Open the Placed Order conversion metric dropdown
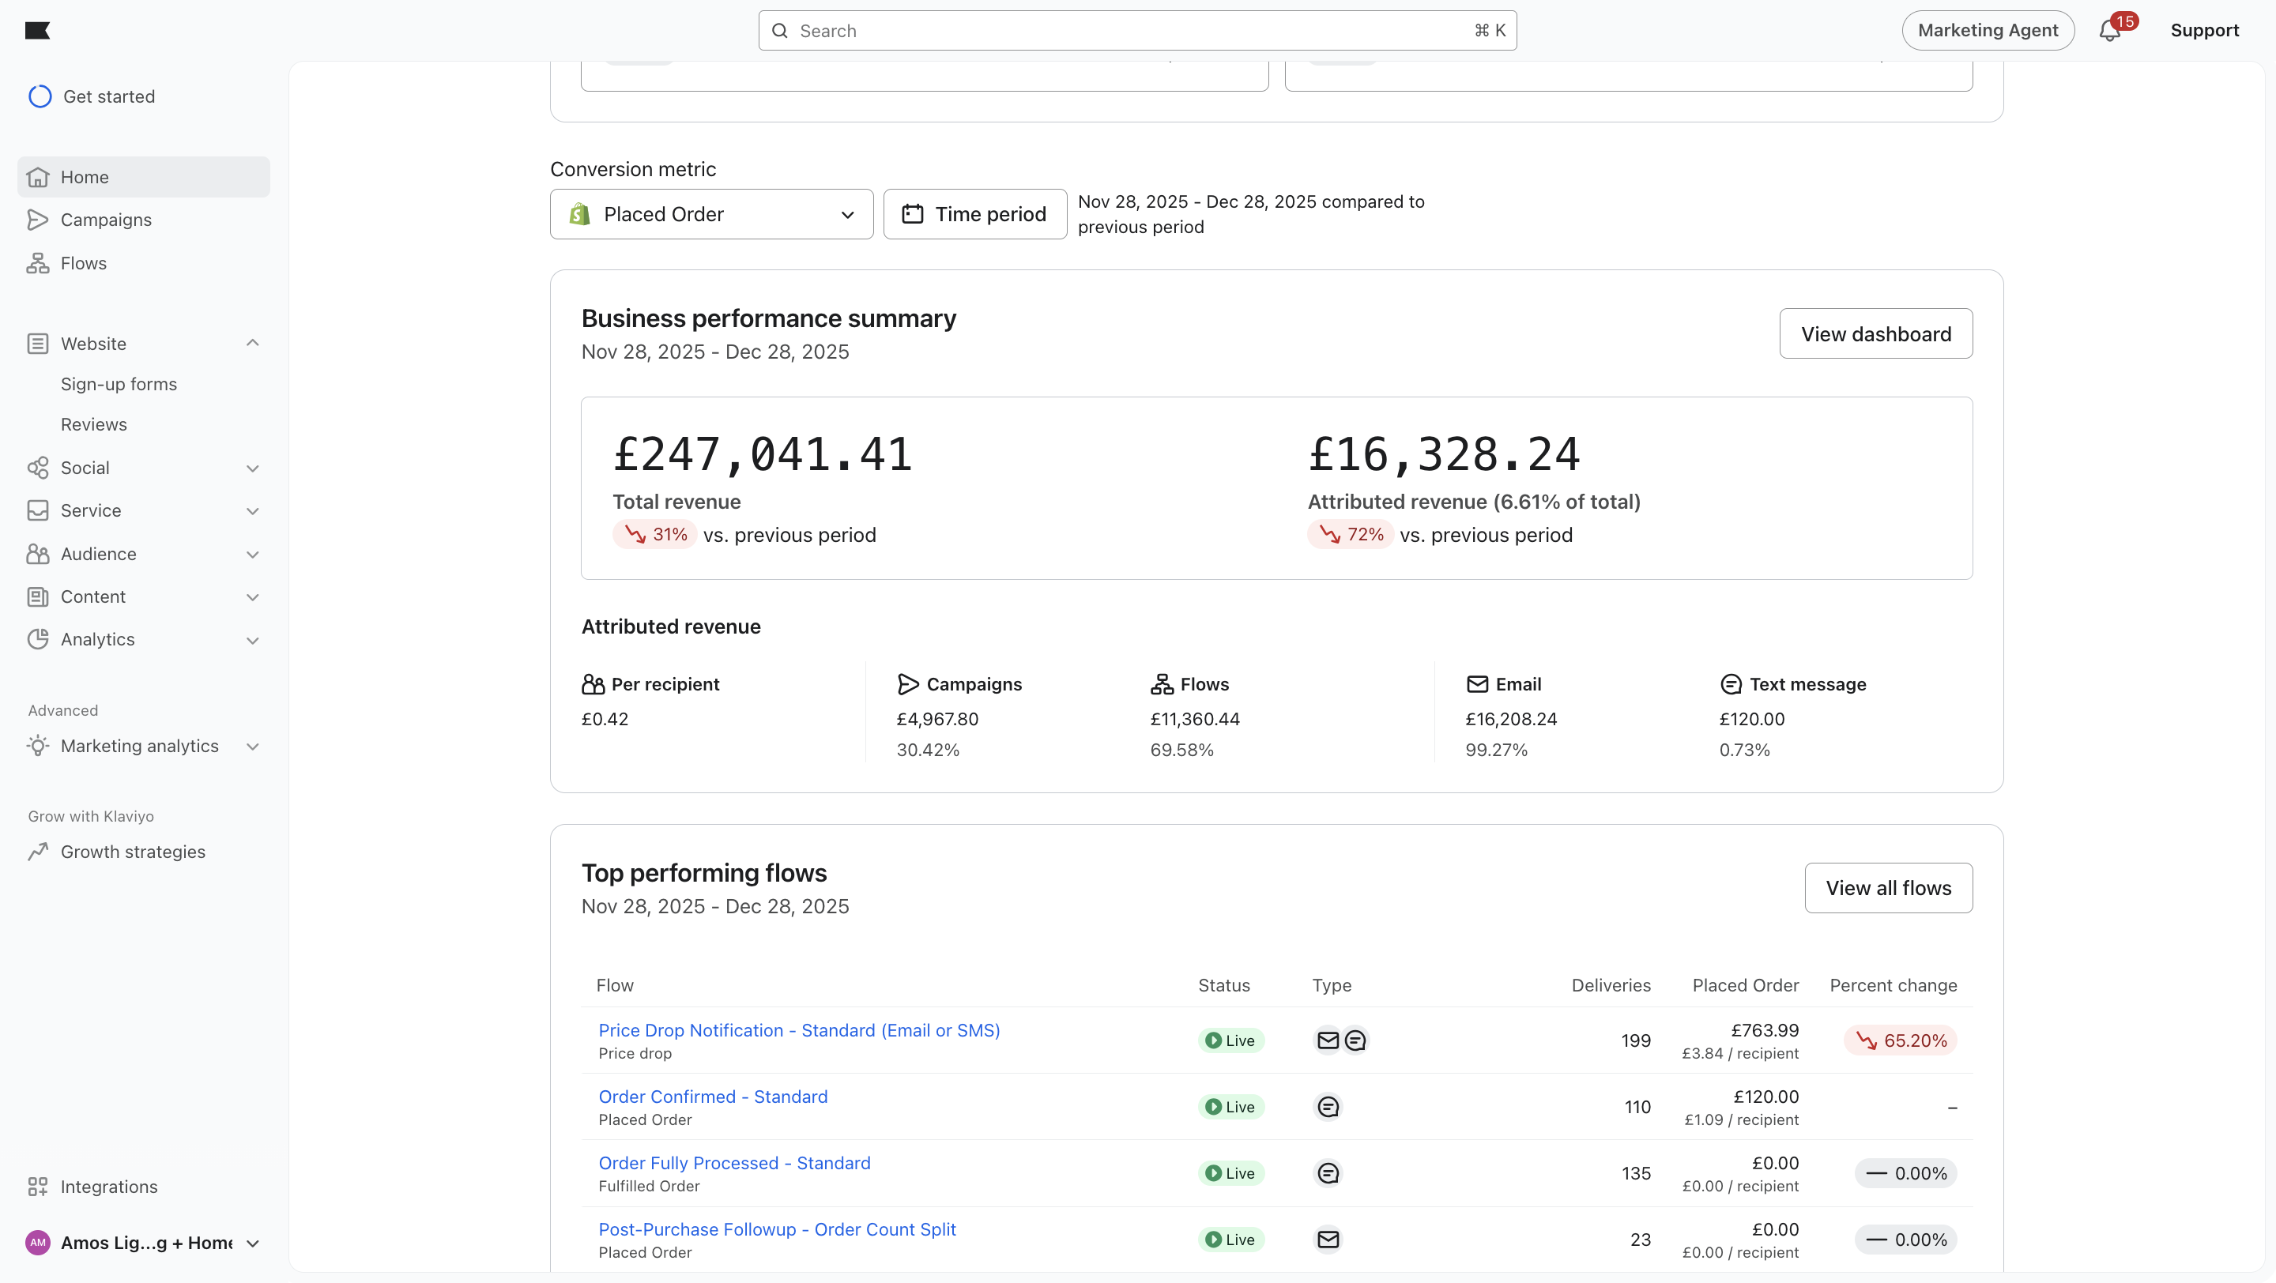The width and height of the screenshot is (2276, 1283). tap(711, 215)
